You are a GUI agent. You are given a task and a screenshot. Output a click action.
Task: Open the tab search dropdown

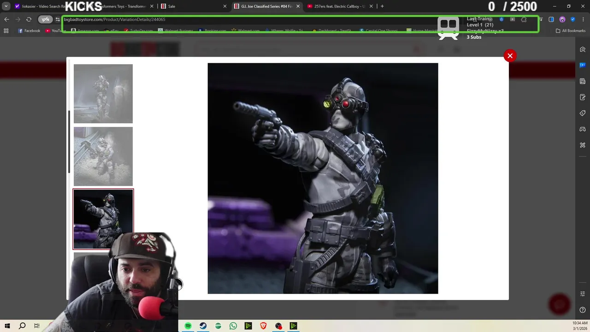pyautogui.click(x=6, y=6)
